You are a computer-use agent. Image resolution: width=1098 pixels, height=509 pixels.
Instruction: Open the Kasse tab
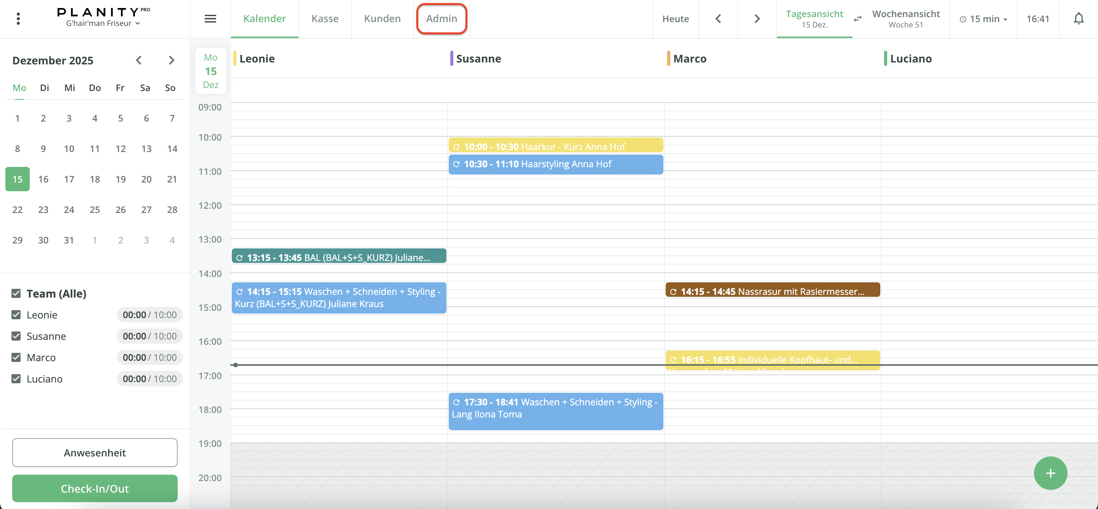[325, 19]
